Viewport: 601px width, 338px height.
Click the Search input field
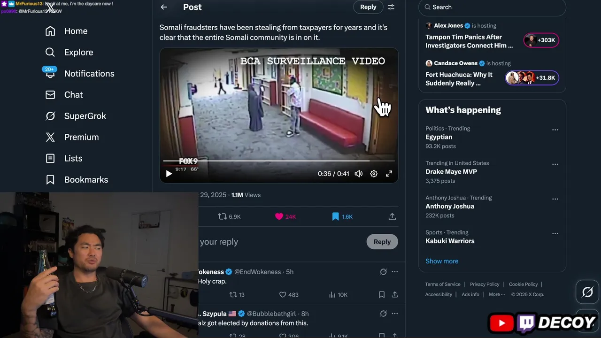coord(492,7)
